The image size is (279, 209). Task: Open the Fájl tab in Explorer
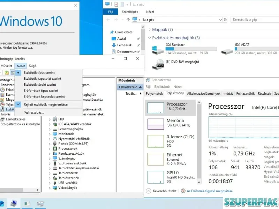click(x=111, y=12)
